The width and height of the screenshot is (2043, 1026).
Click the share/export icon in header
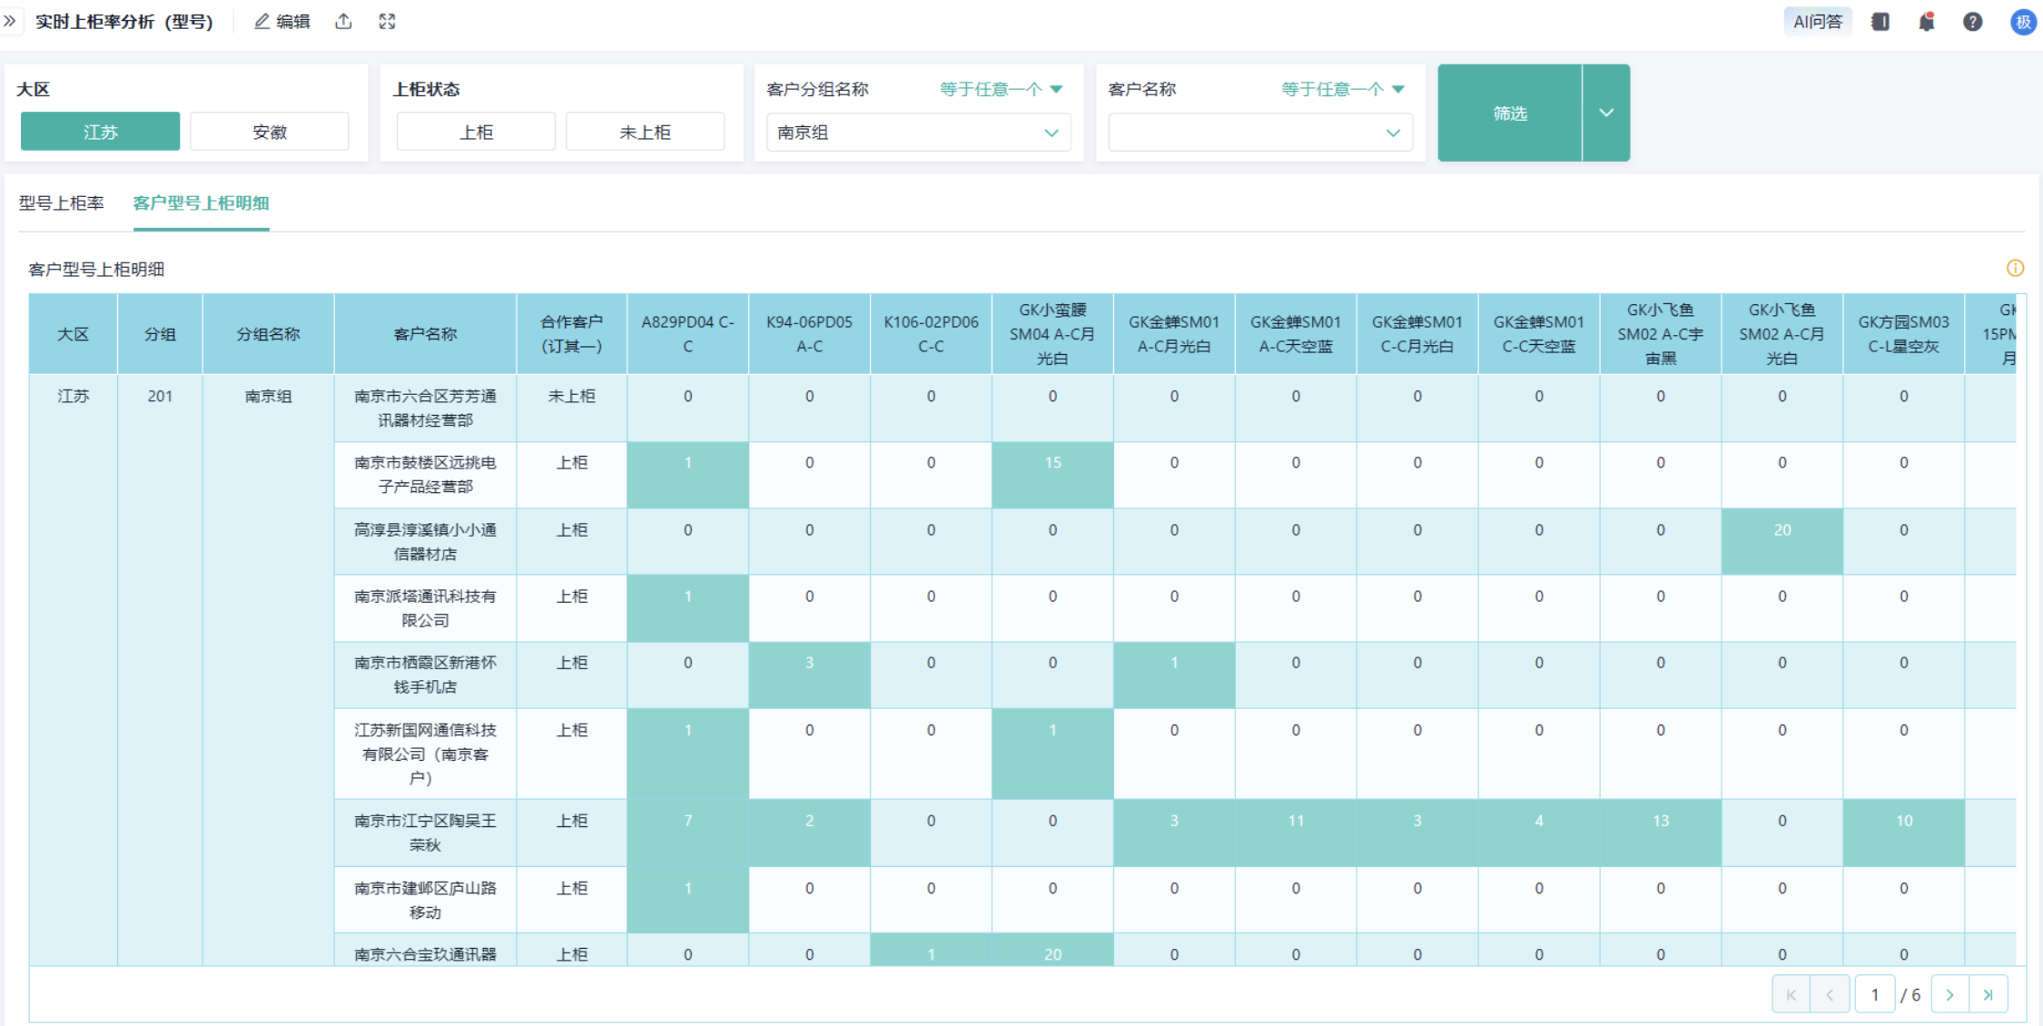point(343,22)
